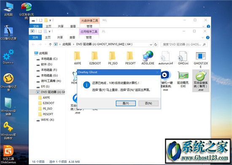Select the PE_ISO folder in file pane
The width and height of the screenshot is (232, 165).
click(113, 58)
